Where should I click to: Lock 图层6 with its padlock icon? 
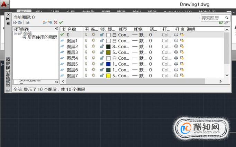coord(102,70)
